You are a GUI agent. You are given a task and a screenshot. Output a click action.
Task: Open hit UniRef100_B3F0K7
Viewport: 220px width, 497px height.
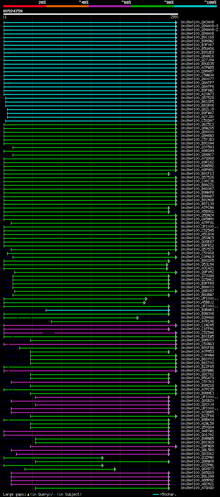tap(197, 45)
